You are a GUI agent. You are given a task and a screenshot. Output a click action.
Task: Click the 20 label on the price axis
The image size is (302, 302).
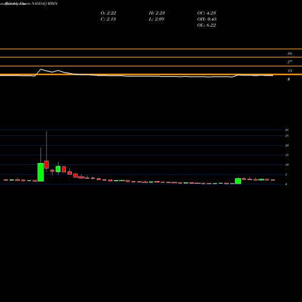[287, 146]
